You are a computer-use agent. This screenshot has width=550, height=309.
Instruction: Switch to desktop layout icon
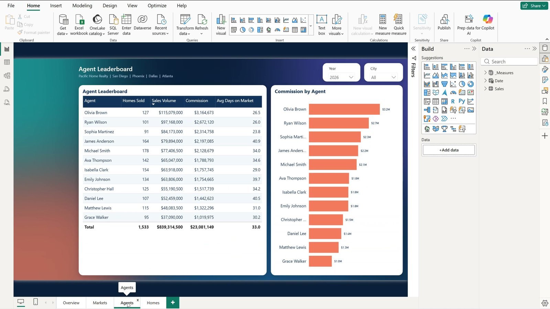21,302
